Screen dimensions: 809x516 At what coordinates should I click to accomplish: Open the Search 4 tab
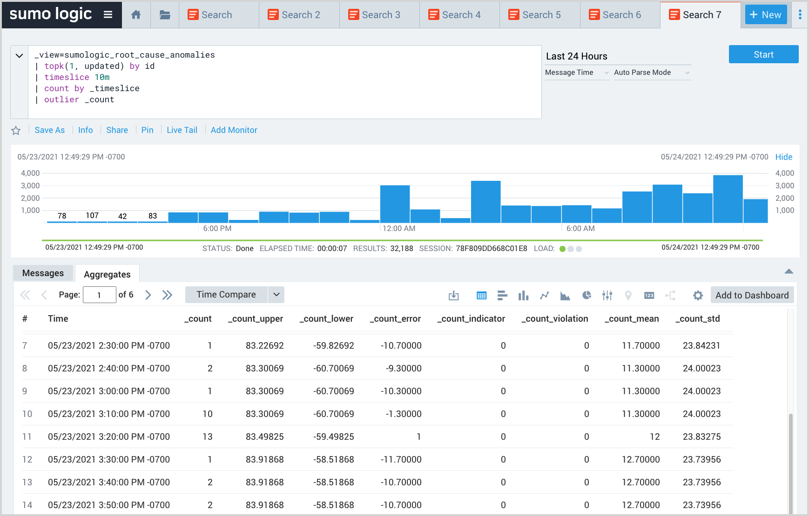[x=459, y=15]
